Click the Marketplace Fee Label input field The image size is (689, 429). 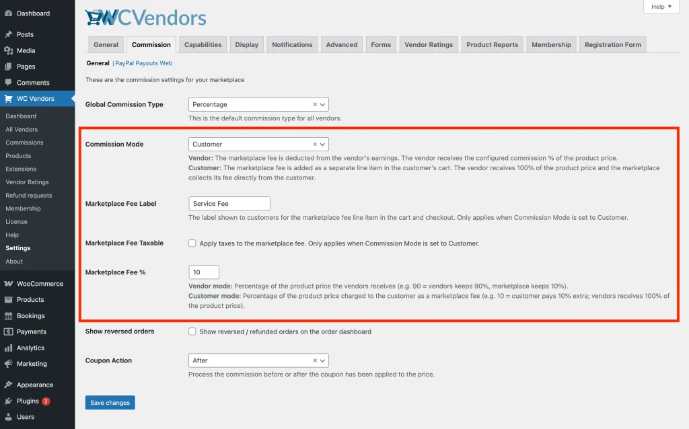coord(229,204)
